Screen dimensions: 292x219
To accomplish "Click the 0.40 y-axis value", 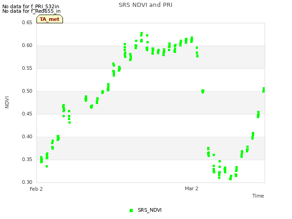I will click(x=27, y=137).
